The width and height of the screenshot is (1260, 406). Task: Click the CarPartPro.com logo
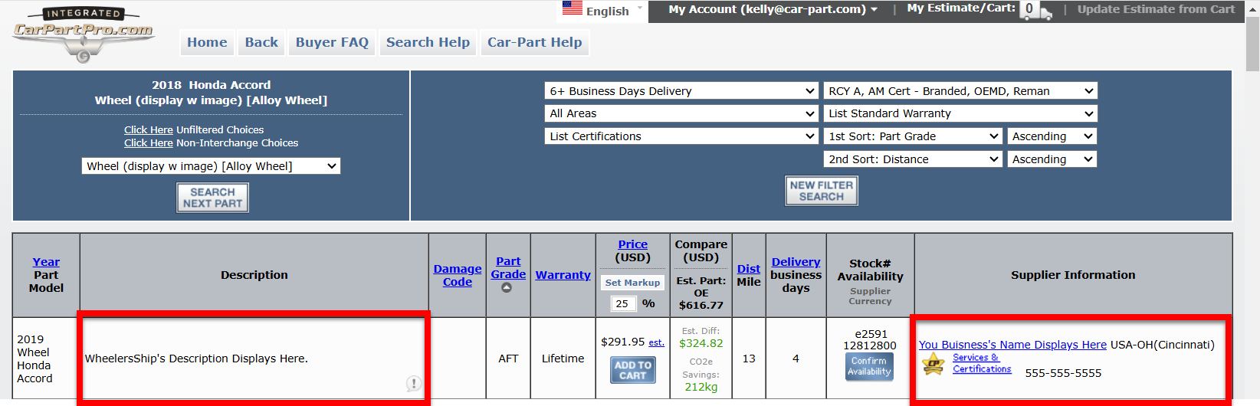coord(83,34)
